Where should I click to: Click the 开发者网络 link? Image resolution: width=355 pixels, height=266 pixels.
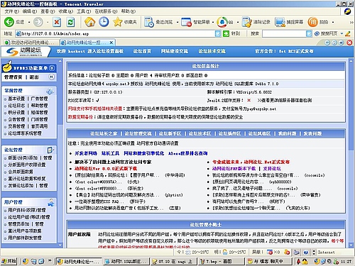pyautogui.click(x=86, y=153)
